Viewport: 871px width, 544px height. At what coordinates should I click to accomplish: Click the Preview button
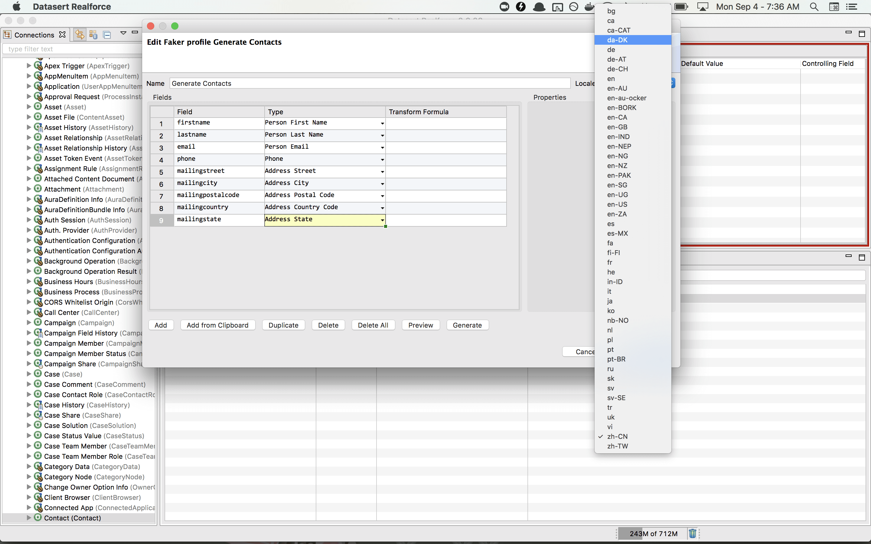[x=420, y=325]
